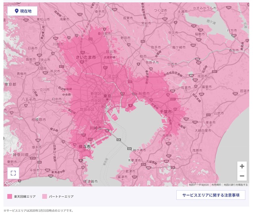Click the 楽天回線エリア legend label
253x215 pixels.
coord(25,196)
